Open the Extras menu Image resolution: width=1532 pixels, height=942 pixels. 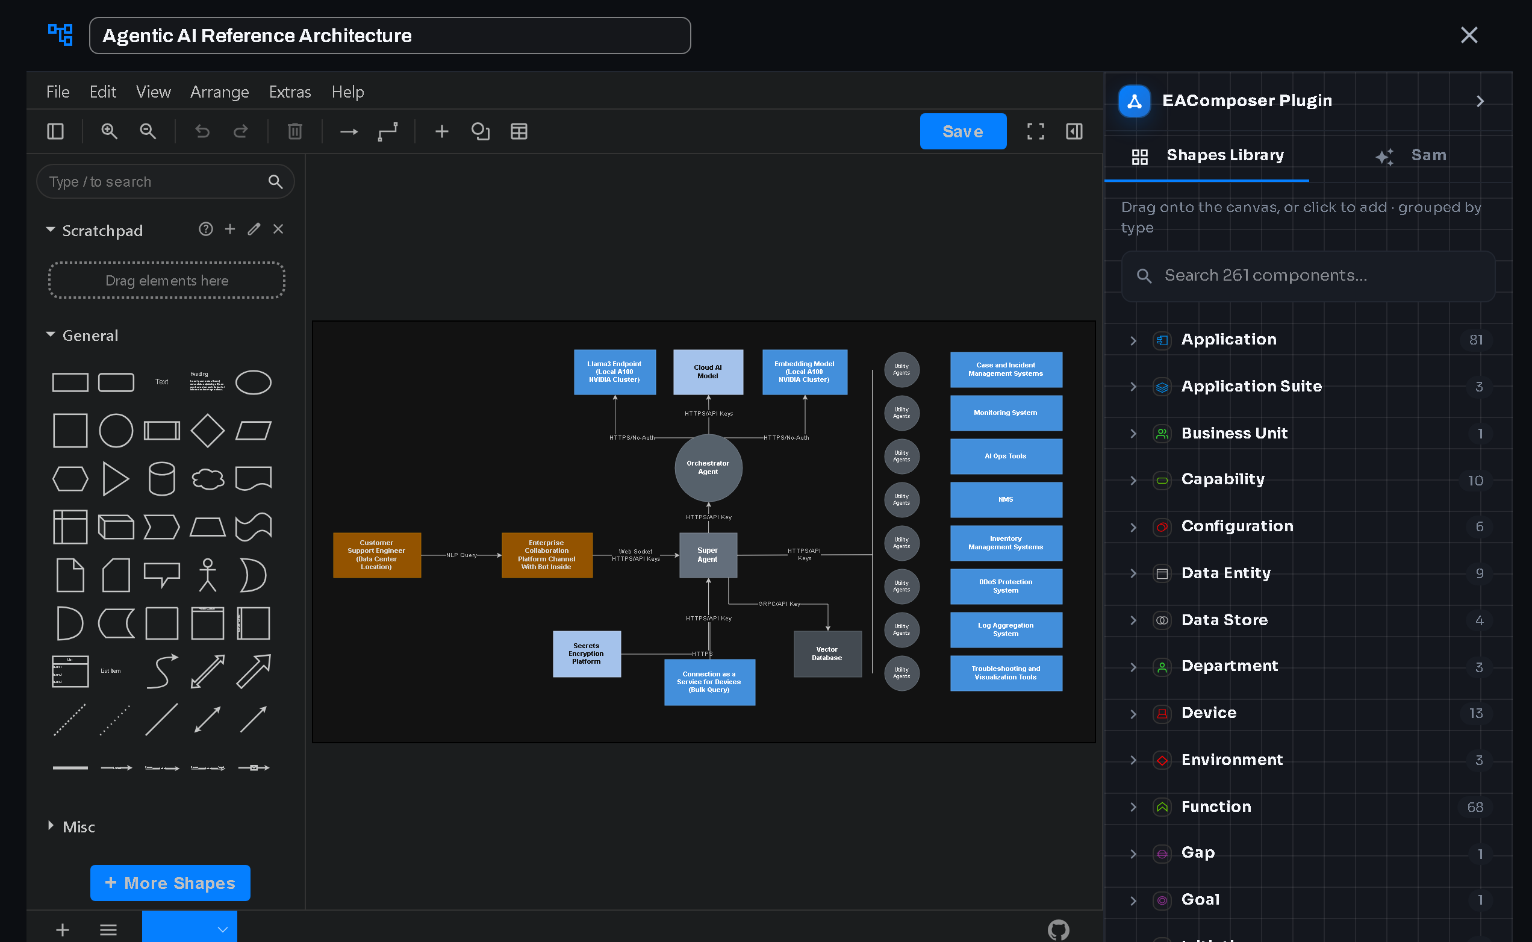tap(290, 92)
